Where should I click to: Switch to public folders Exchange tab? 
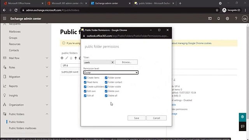[154, 3]
